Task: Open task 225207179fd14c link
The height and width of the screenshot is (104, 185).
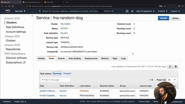Action: pos(48,91)
